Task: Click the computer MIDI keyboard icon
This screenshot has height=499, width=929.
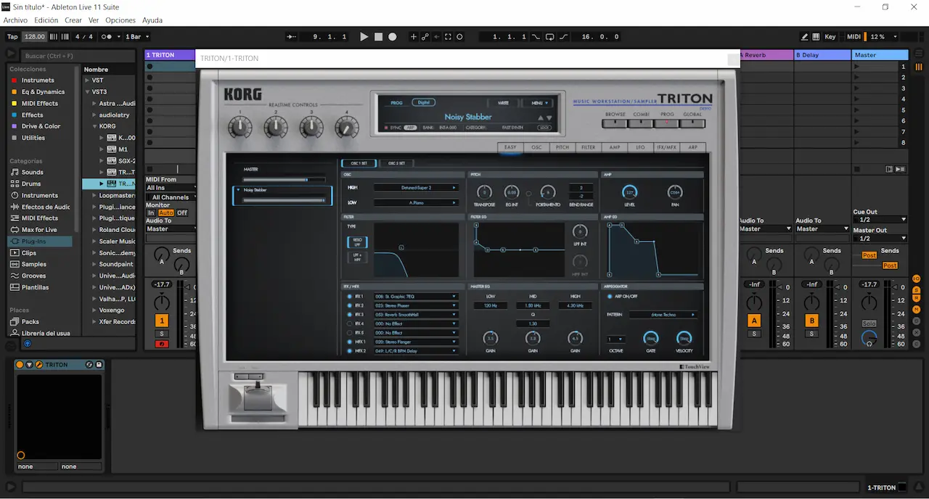Action: 816,36
